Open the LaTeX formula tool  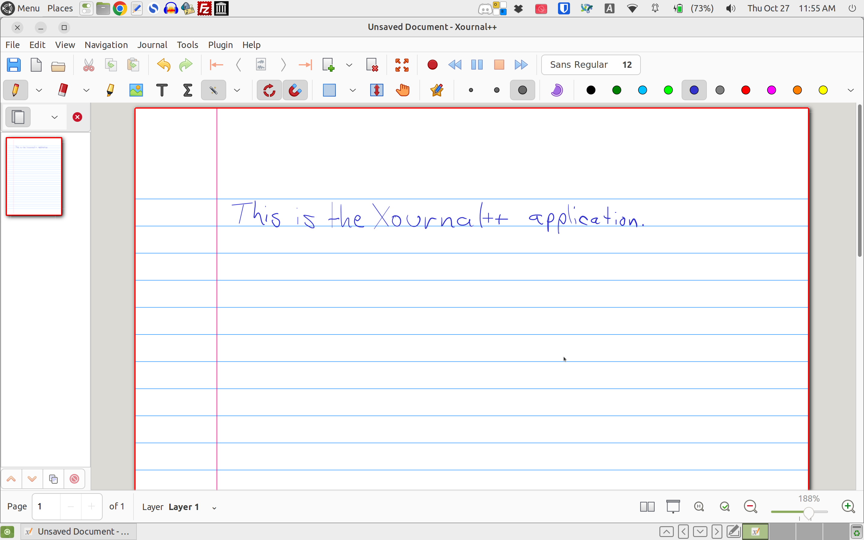(x=187, y=90)
